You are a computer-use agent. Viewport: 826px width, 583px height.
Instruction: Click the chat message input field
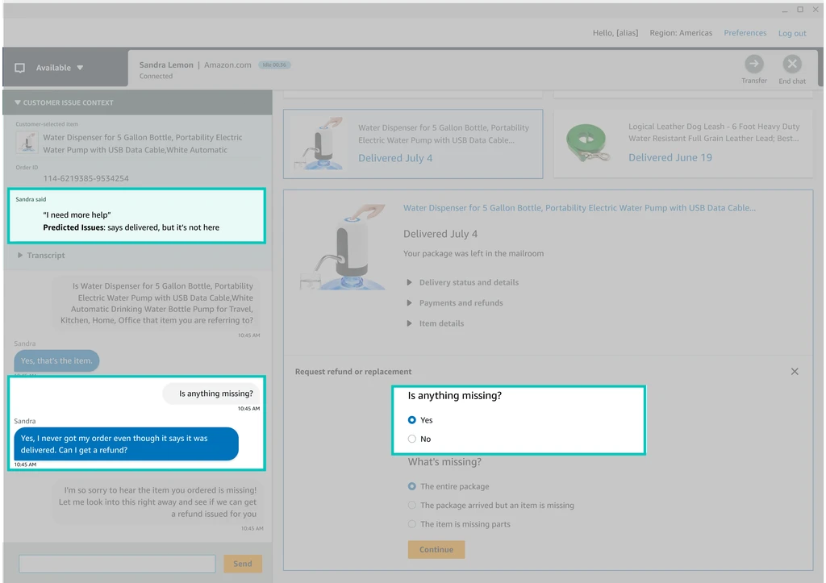(117, 564)
